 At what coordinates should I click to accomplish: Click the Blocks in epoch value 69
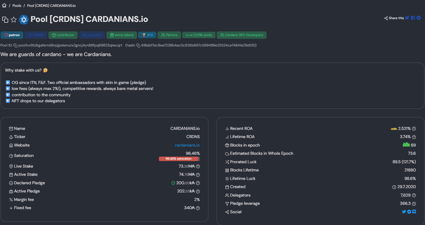(x=413, y=145)
